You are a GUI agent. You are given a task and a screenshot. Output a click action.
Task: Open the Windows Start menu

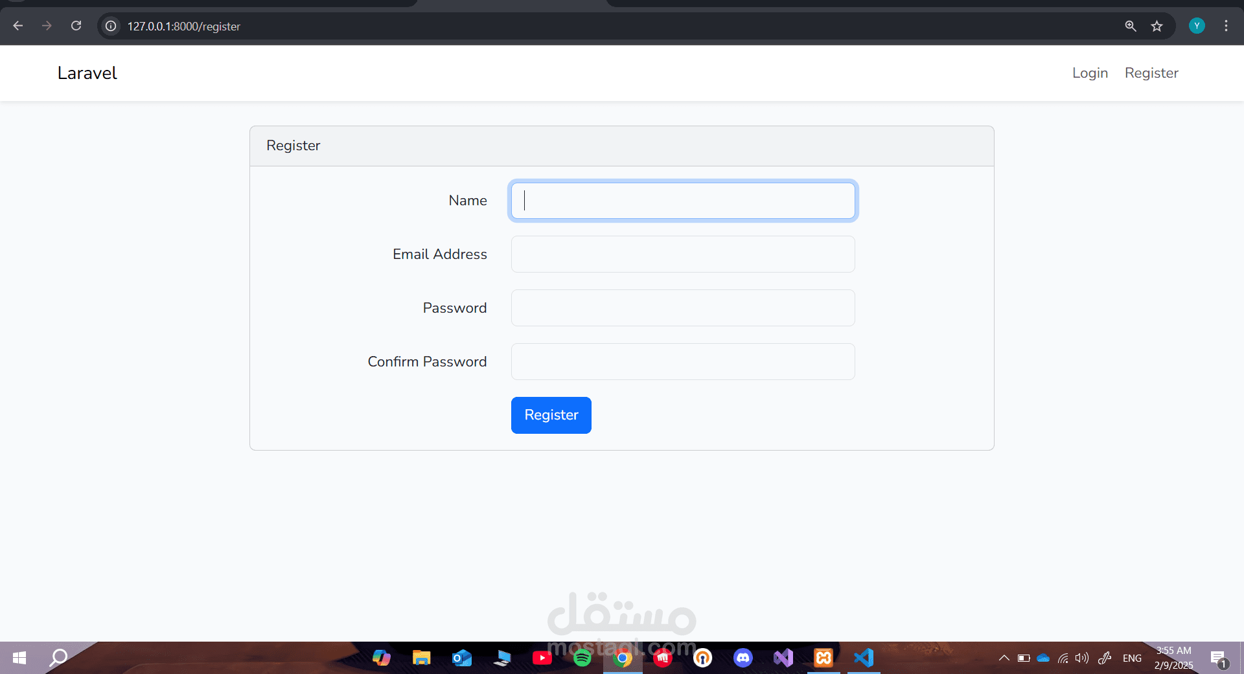[19, 658]
